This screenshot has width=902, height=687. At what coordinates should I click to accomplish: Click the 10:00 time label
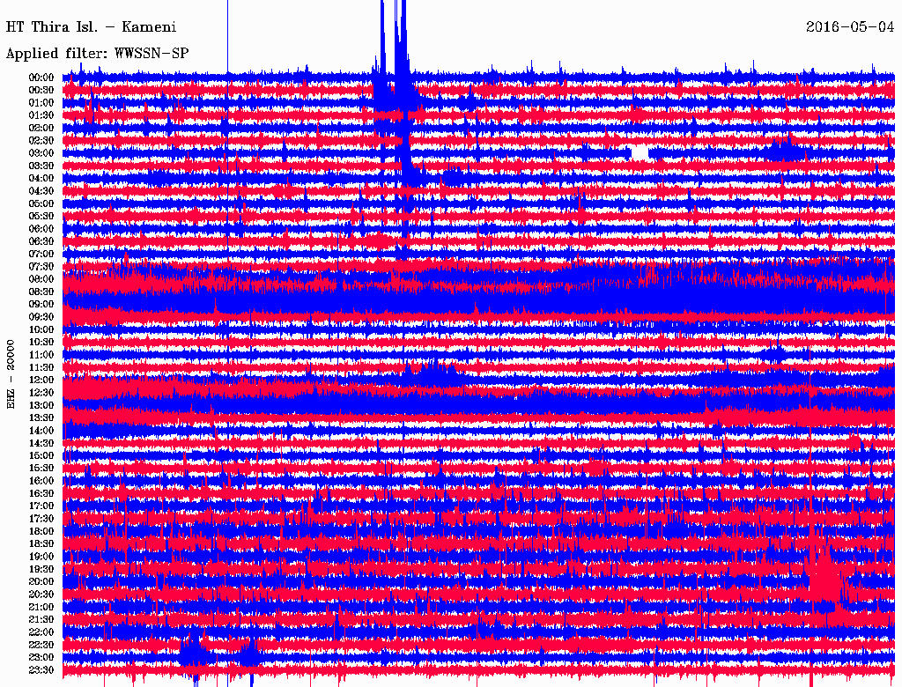(x=42, y=329)
